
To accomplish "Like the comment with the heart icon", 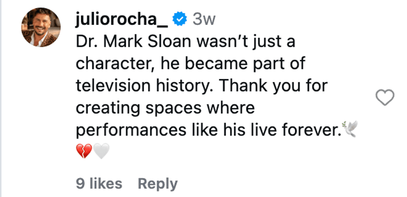I will (384, 98).
